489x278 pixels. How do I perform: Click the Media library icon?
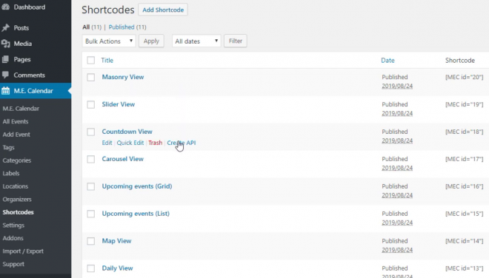[6, 44]
